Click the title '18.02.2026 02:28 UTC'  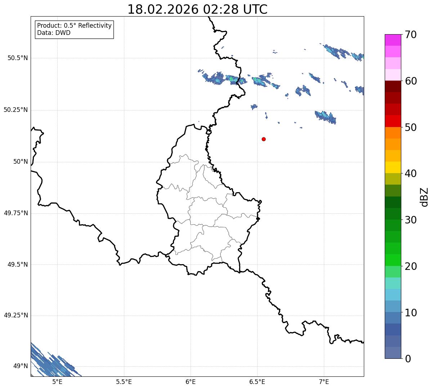click(x=197, y=9)
